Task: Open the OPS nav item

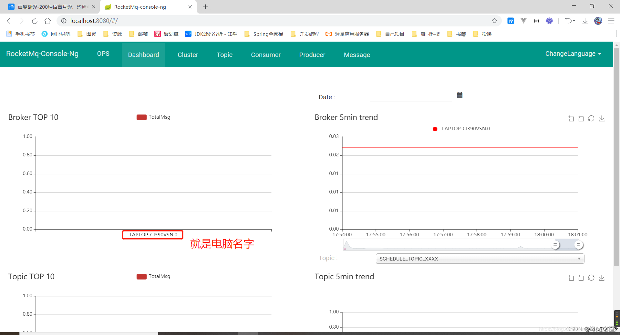Action: pyautogui.click(x=103, y=54)
